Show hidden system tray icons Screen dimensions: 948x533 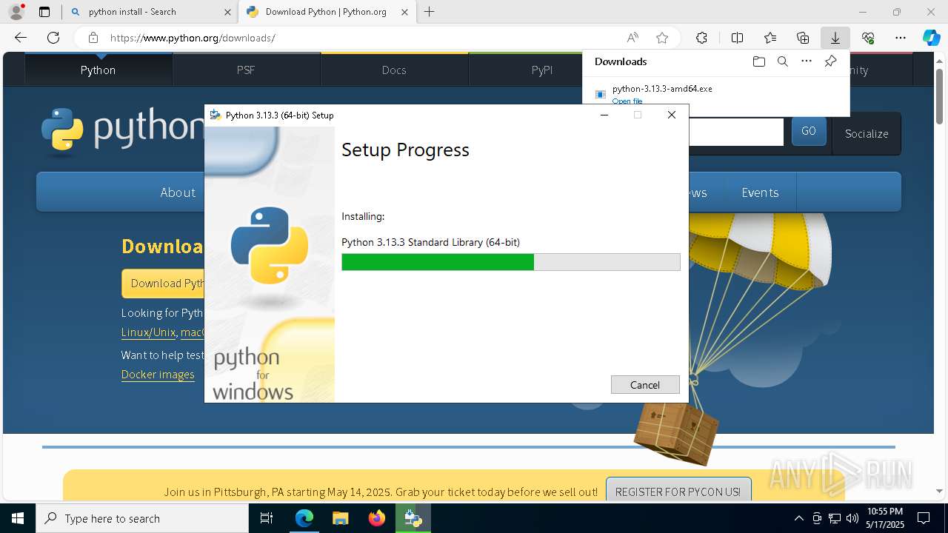(x=798, y=518)
